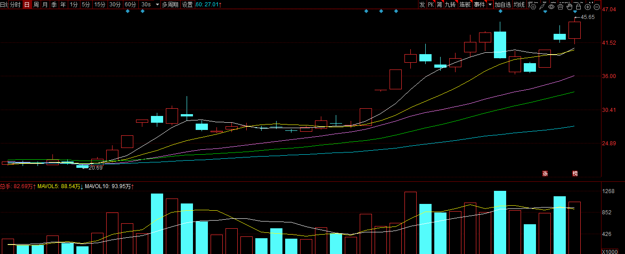Toggle the eye visibility icon
Screen dimensions: 625x254
coord(551,7)
